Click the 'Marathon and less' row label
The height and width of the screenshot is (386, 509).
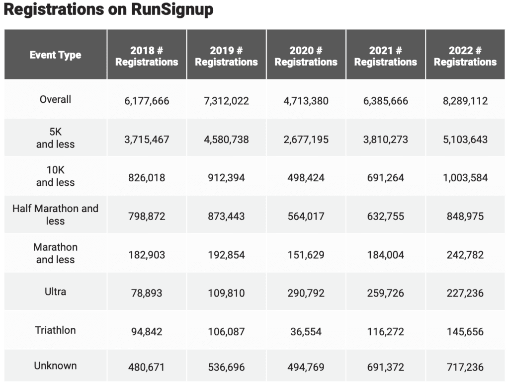click(56, 253)
